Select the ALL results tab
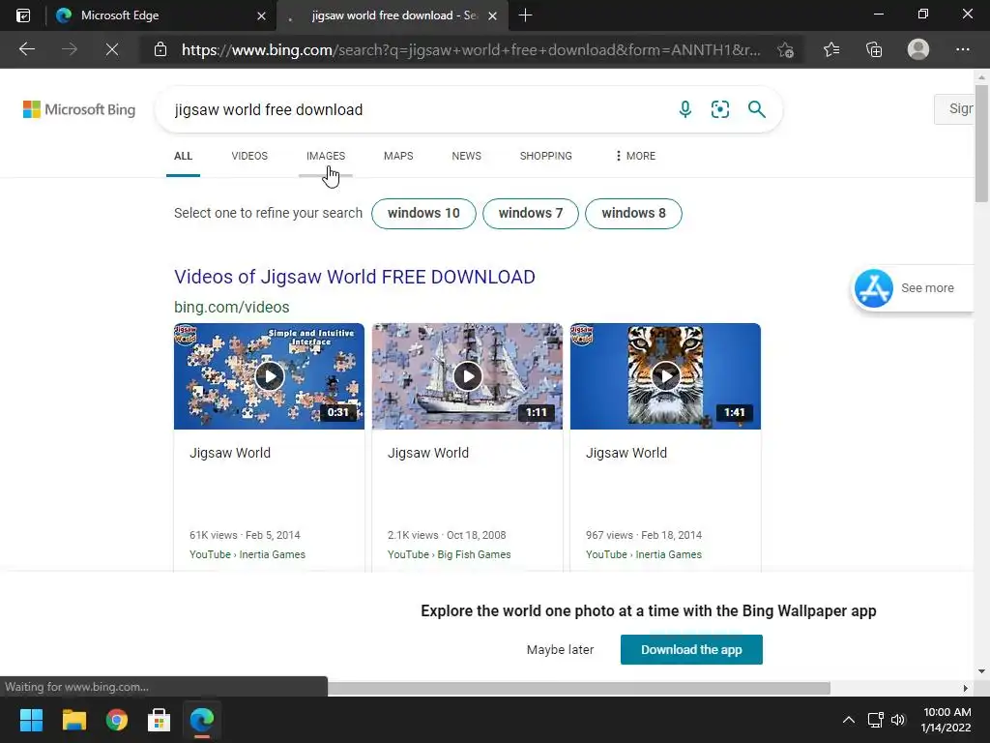The image size is (990, 743). (x=183, y=156)
